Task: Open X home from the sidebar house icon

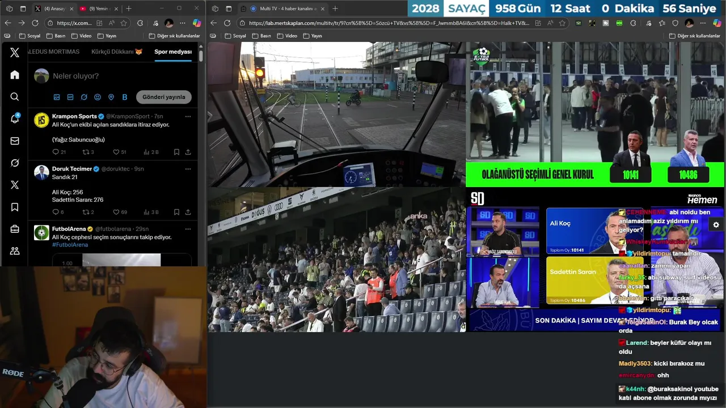Action: pyautogui.click(x=15, y=75)
